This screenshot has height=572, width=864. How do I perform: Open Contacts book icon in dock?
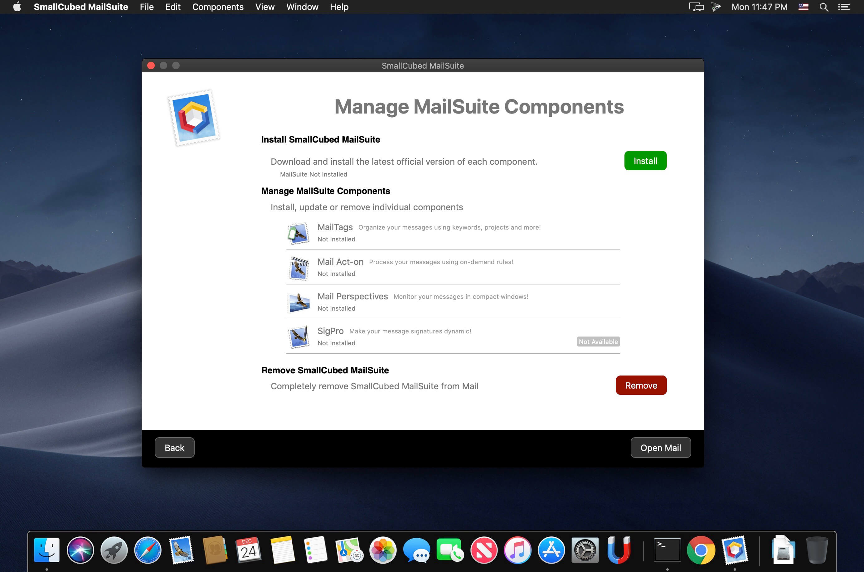tap(215, 550)
